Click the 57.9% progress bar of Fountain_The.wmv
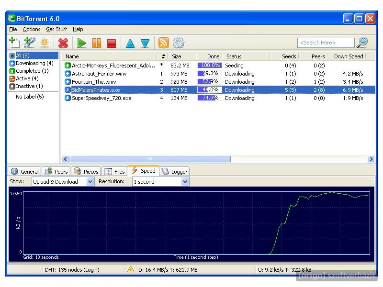This screenshot has height=287, width=383. [210, 81]
